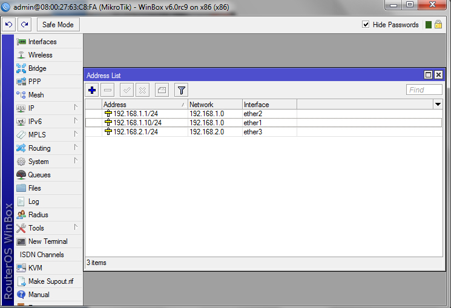Image resolution: width=451 pixels, height=308 pixels.
Task: Enable Safe Mode
Action: (x=58, y=25)
